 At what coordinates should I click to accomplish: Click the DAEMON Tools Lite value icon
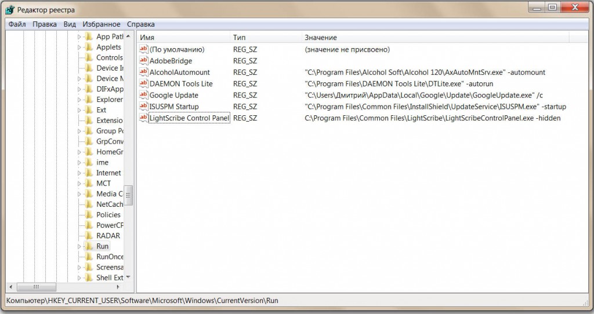click(144, 83)
